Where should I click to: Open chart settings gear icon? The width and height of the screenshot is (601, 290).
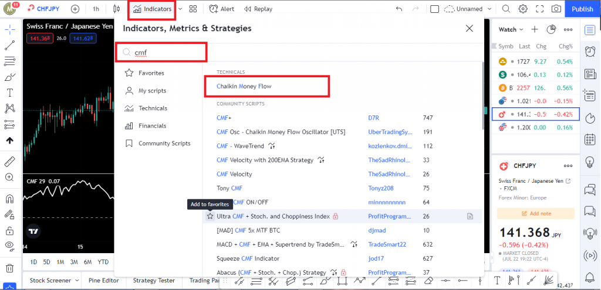point(523,9)
